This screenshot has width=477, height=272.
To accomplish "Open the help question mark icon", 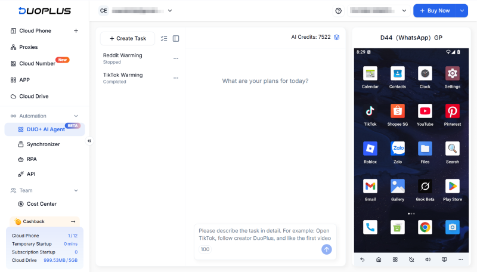I will [x=339, y=11].
